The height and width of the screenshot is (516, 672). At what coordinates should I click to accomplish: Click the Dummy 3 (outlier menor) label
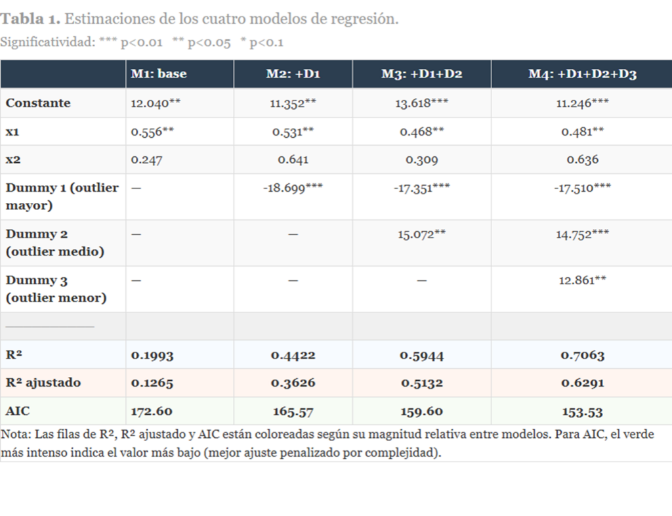click(x=56, y=289)
